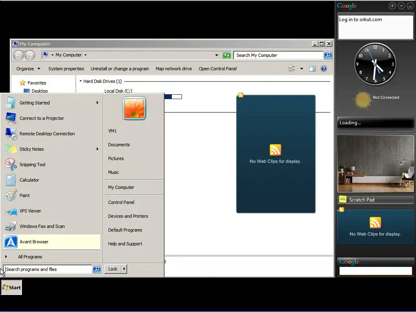Open Remote Desktop Connection icon

(x=11, y=134)
